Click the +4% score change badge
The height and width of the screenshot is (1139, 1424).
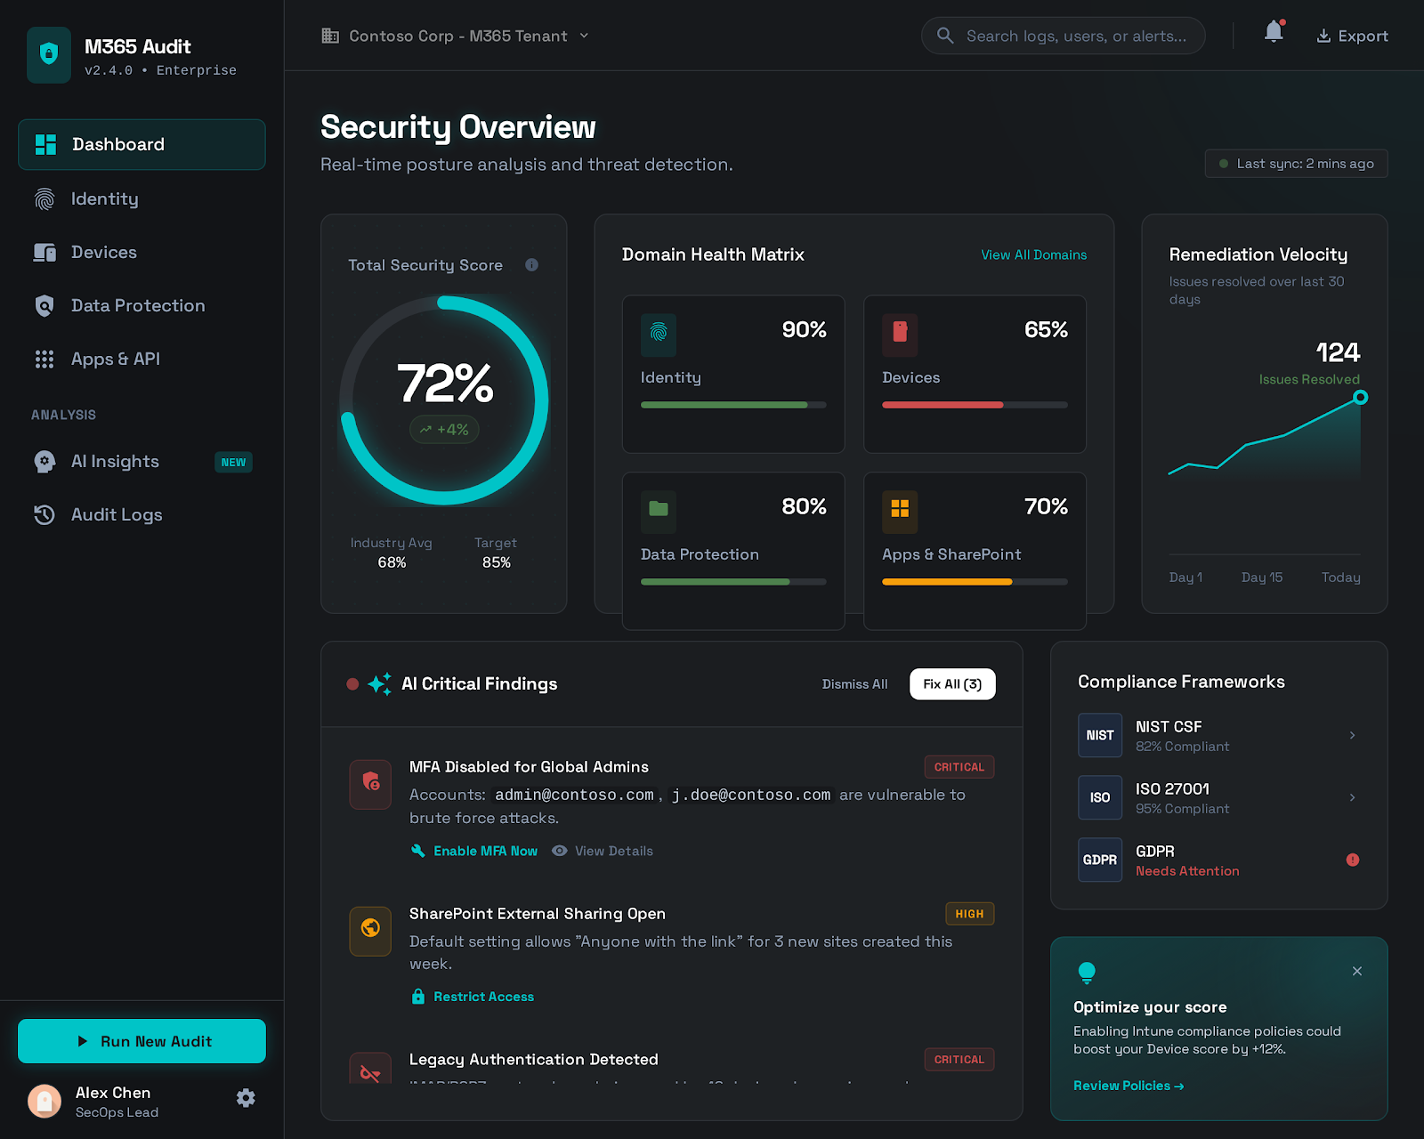(x=444, y=430)
